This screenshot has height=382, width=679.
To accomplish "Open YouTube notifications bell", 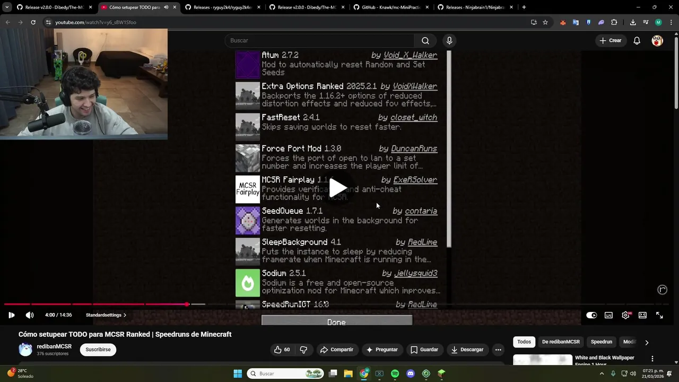I will [637, 40].
